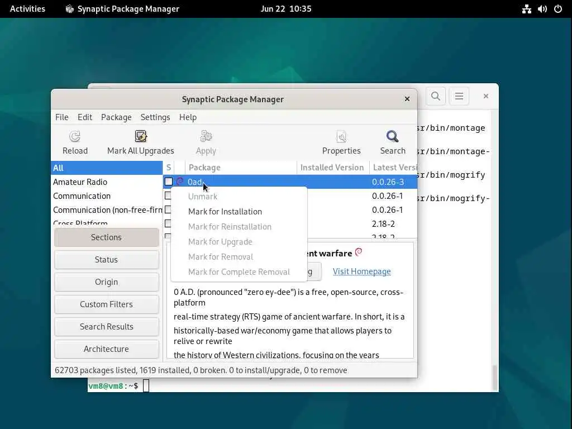
Task: Open the terminal hamburger menu
Action: (x=459, y=96)
